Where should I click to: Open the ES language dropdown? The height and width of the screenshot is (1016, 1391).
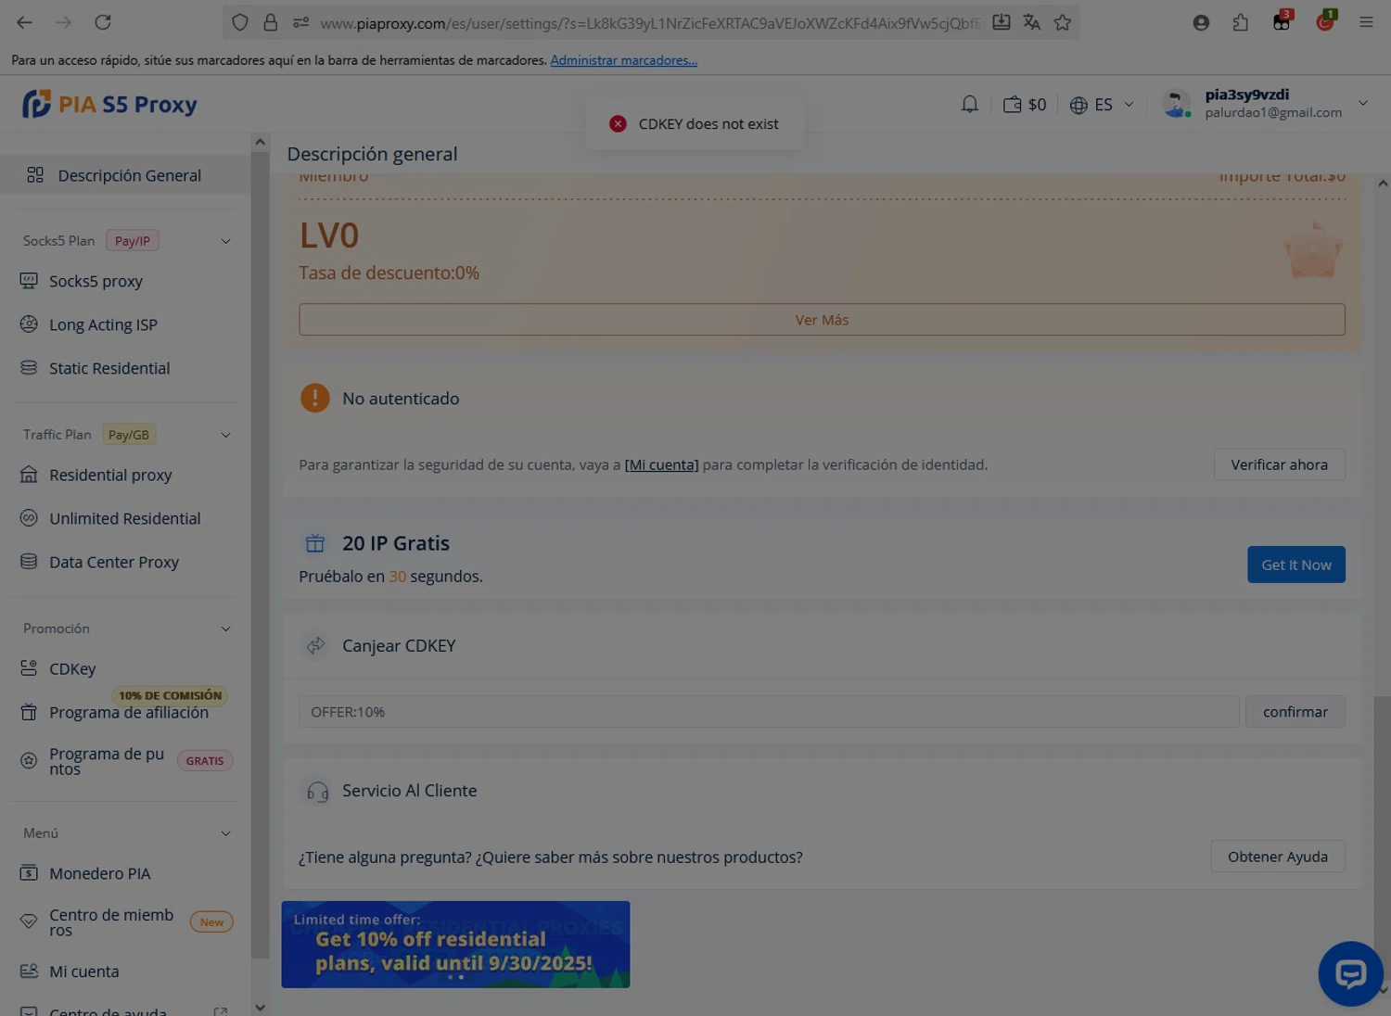pyautogui.click(x=1102, y=105)
